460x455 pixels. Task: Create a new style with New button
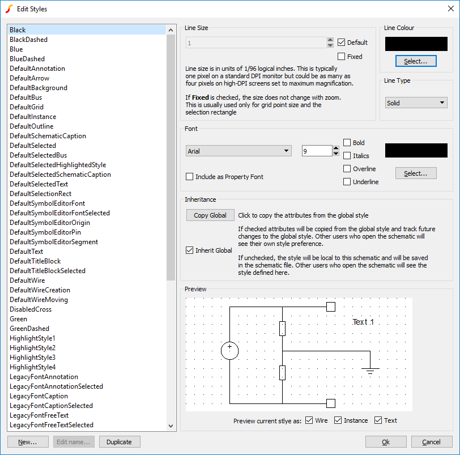[x=28, y=441]
